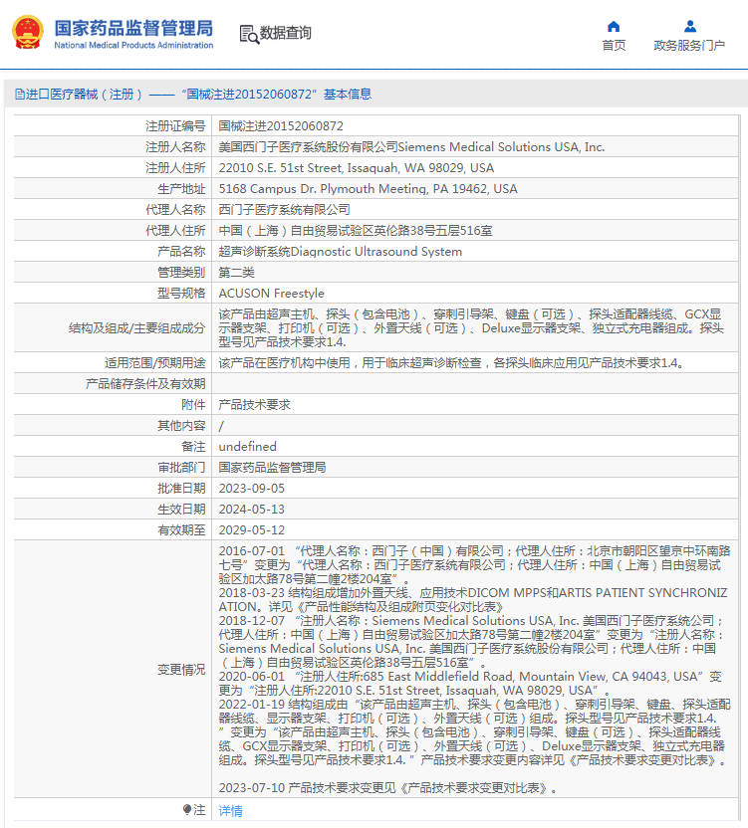Click the national emblem logo

tap(28, 32)
